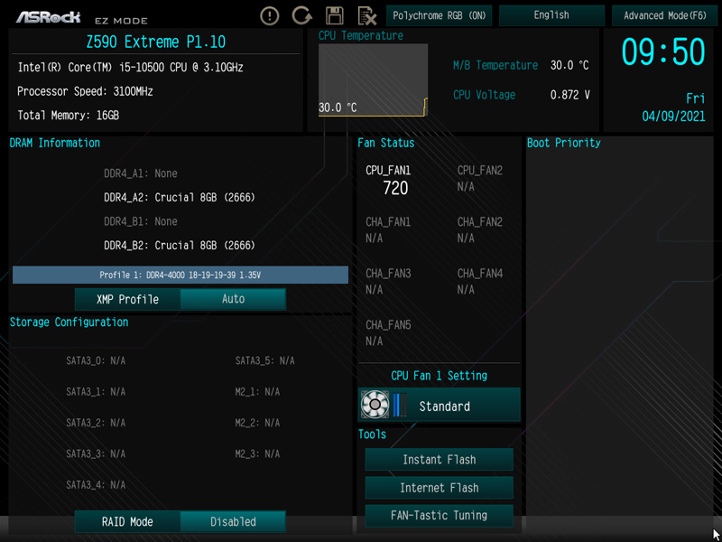Select the RAID Mode label

pyautogui.click(x=127, y=522)
